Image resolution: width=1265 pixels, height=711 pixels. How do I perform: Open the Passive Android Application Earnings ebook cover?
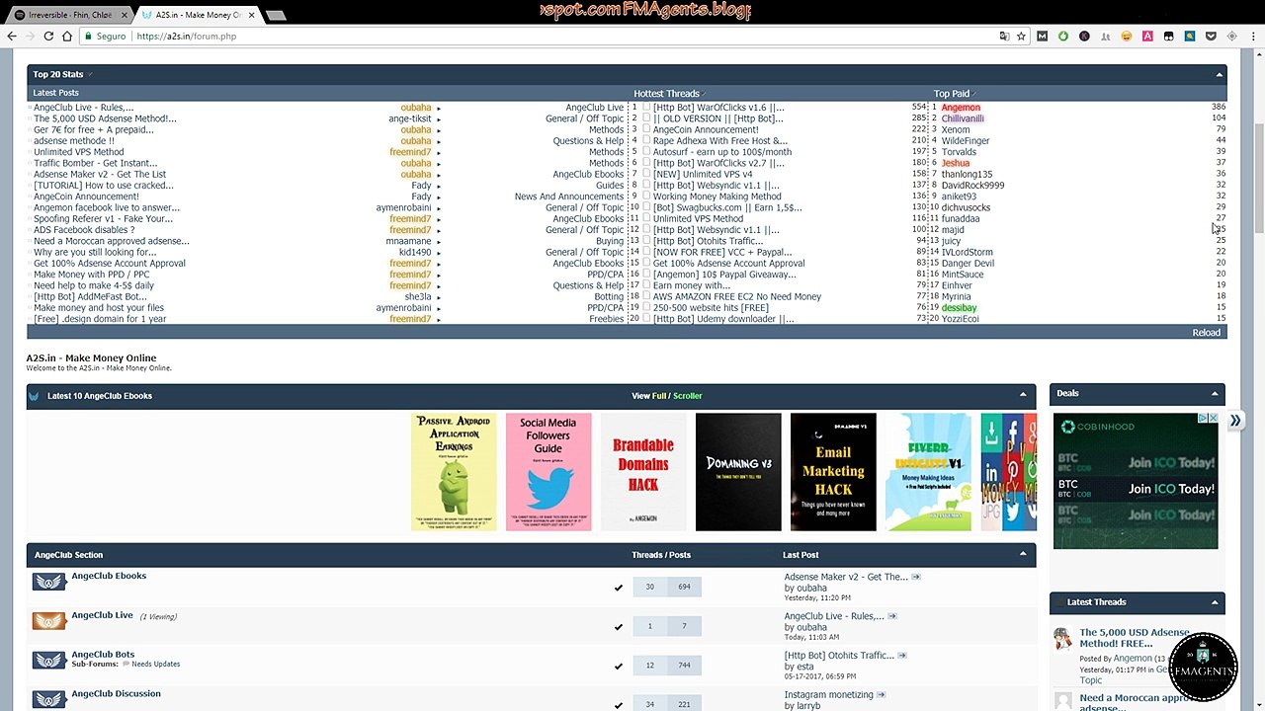click(x=454, y=472)
